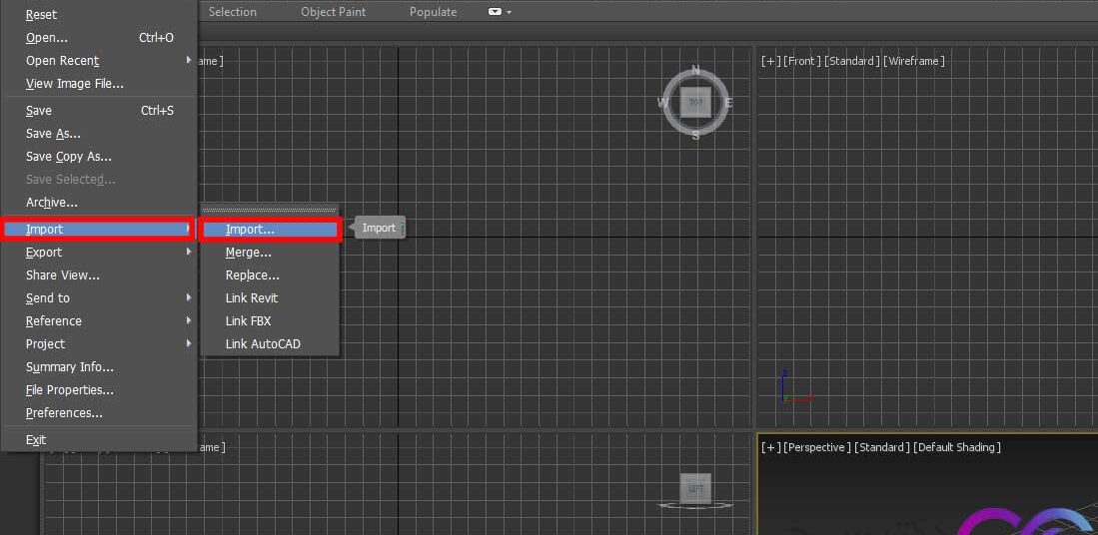Expand the Send to submenu
The width and height of the screenshot is (1098, 535).
(98, 298)
